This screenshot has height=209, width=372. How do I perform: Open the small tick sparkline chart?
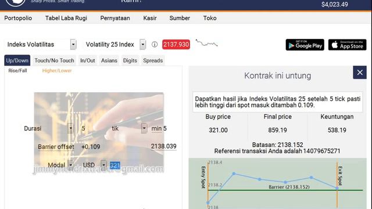pyautogui.click(x=206, y=43)
